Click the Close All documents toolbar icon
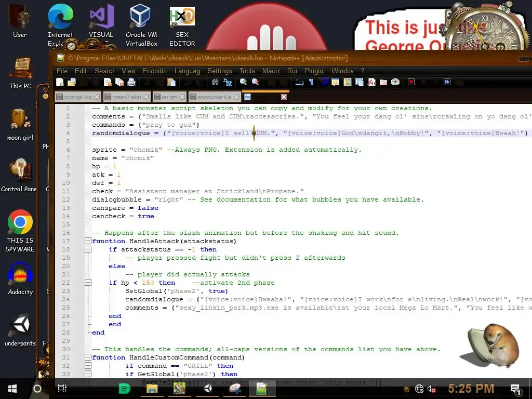 119,82
